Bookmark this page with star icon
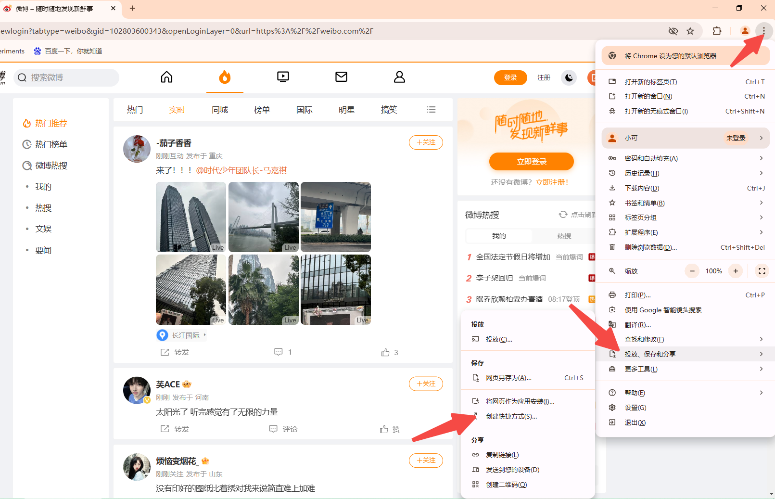Screen dimensions: 775x499 [x=690, y=31]
